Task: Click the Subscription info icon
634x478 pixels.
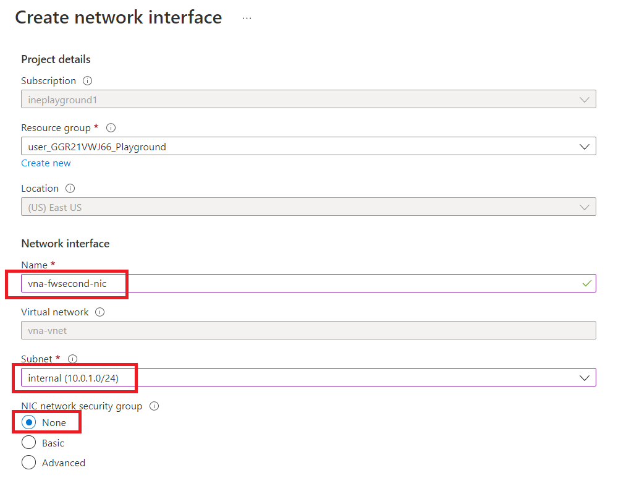Action: click(88, 81)
